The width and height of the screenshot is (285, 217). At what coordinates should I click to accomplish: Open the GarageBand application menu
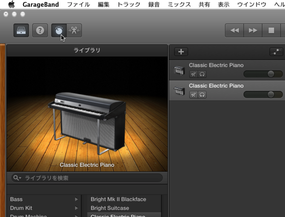[x=41, y=4]
